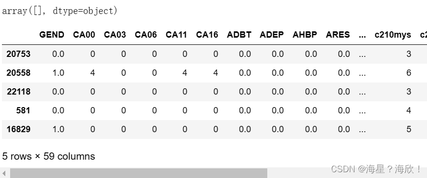
Task: Select the CA06 column header
Action: pos(146,35)
